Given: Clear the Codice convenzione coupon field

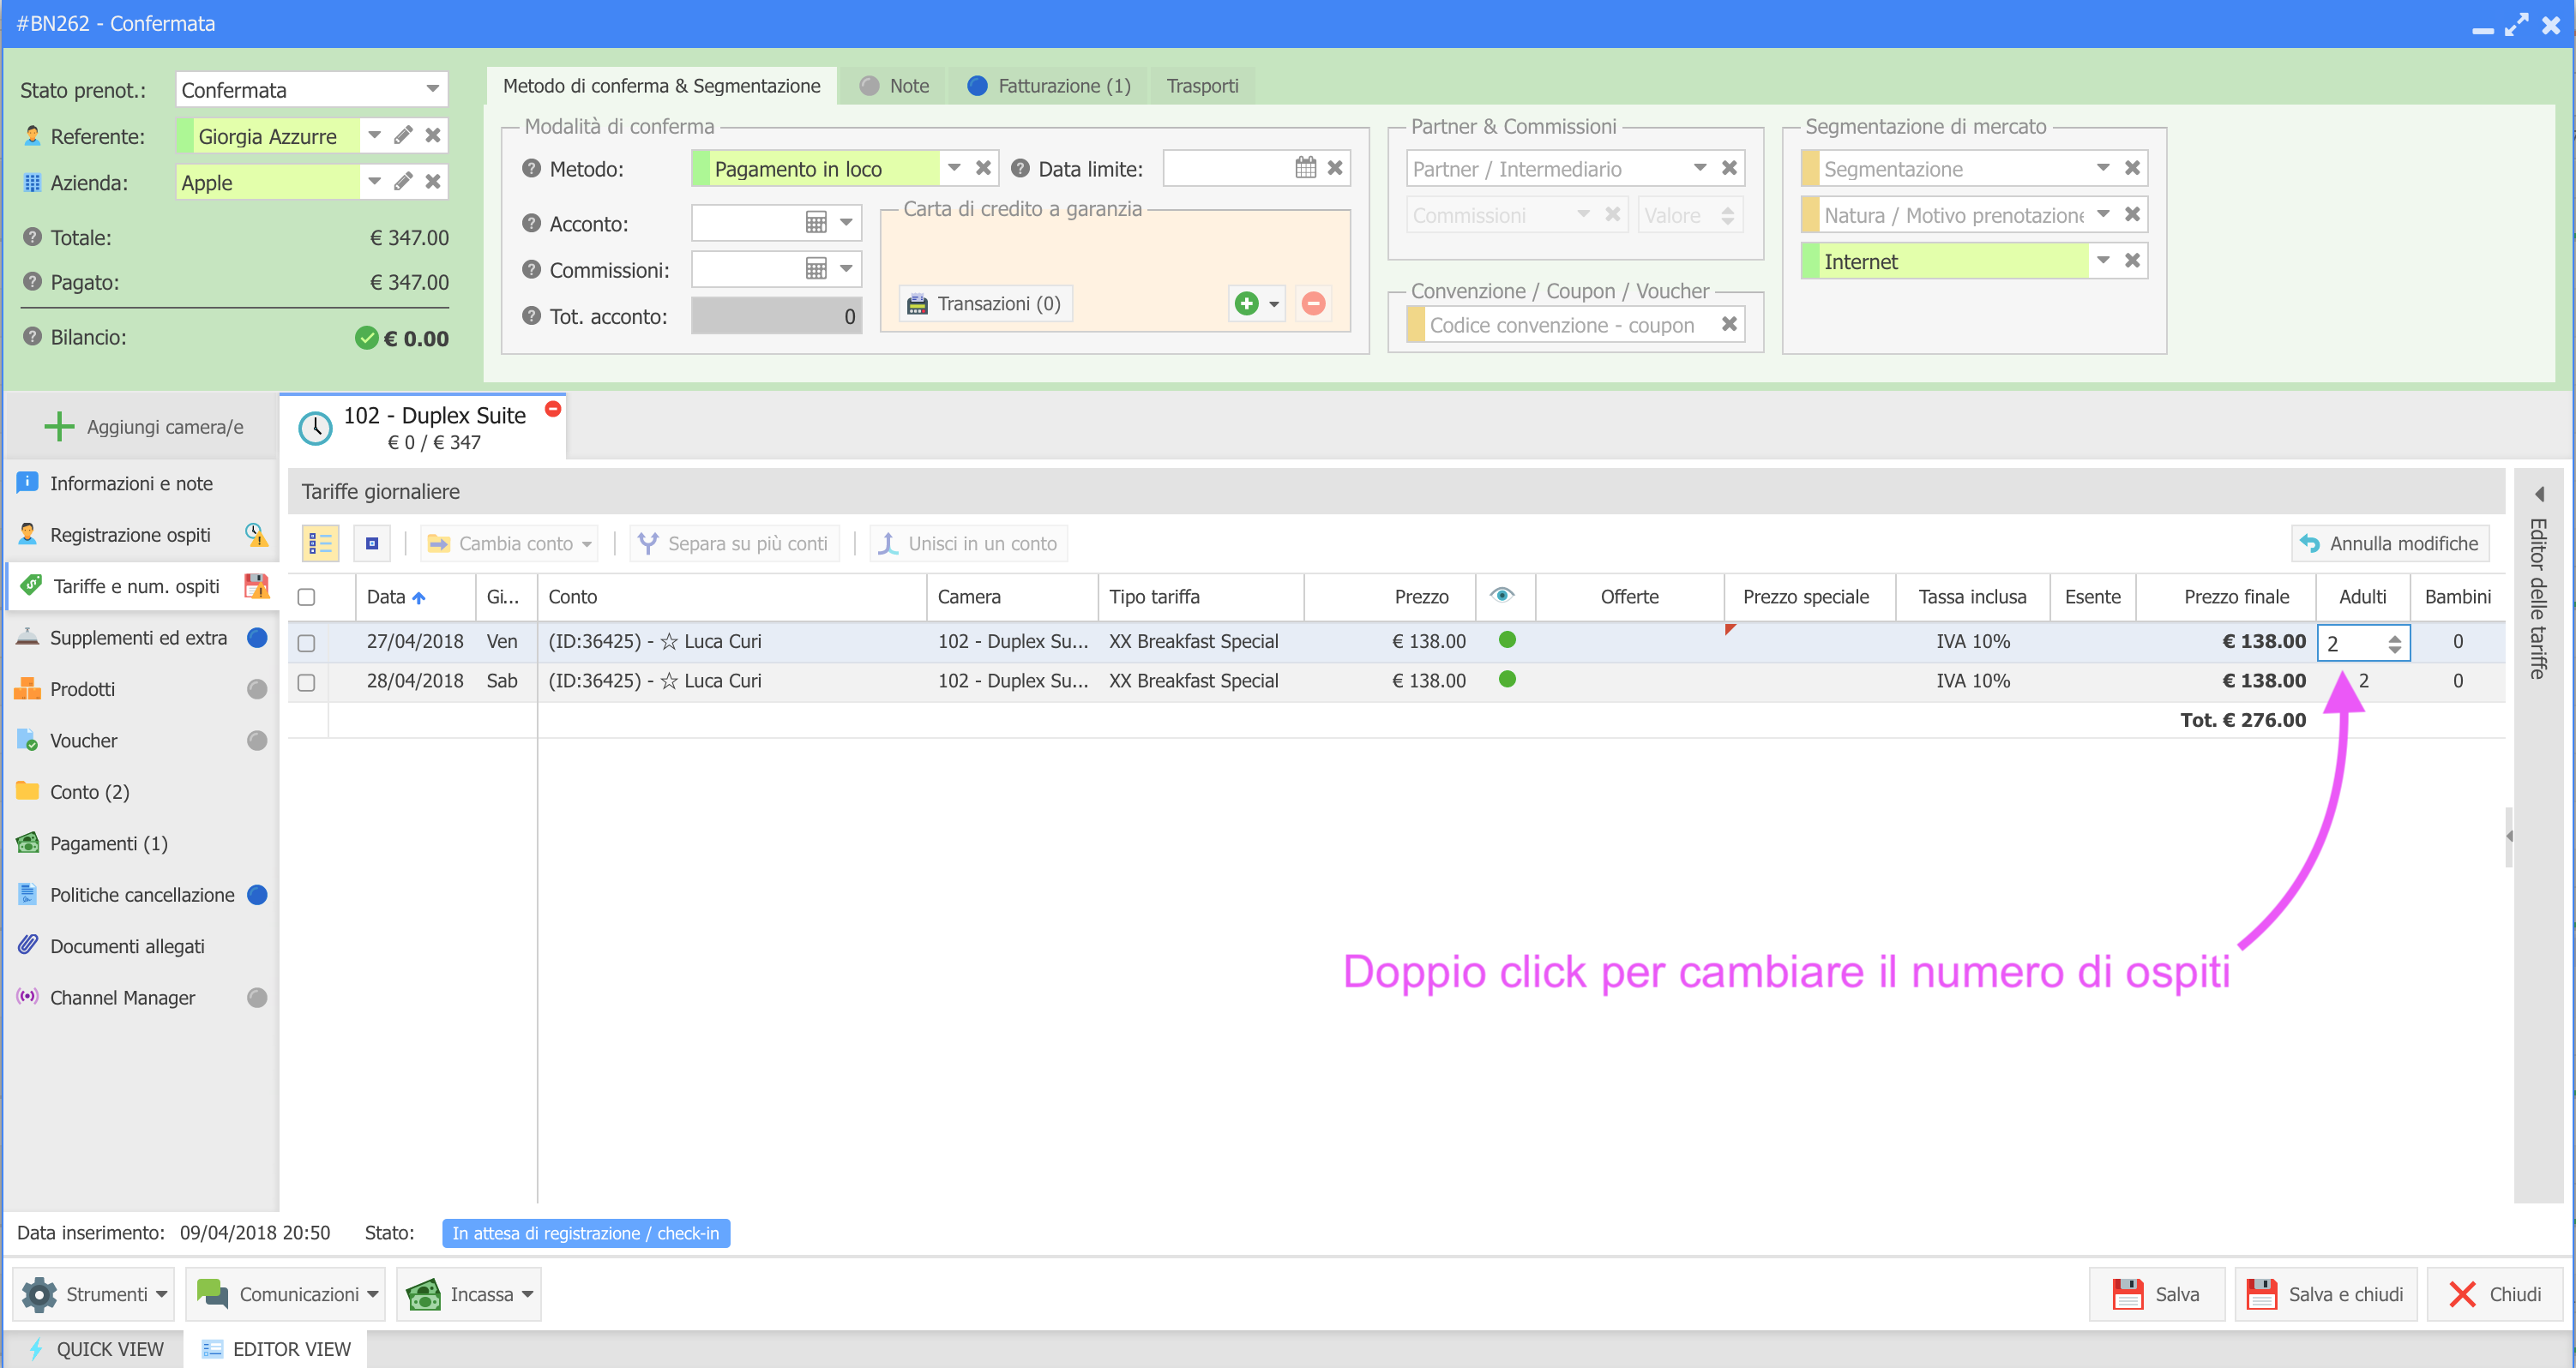Looking at the screenshot, I should (x=1729, y=325).
